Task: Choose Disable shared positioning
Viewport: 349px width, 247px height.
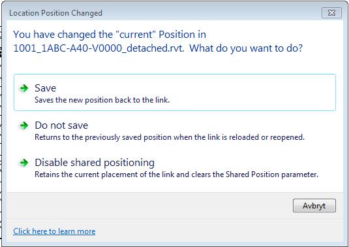Action: [175, 167]
